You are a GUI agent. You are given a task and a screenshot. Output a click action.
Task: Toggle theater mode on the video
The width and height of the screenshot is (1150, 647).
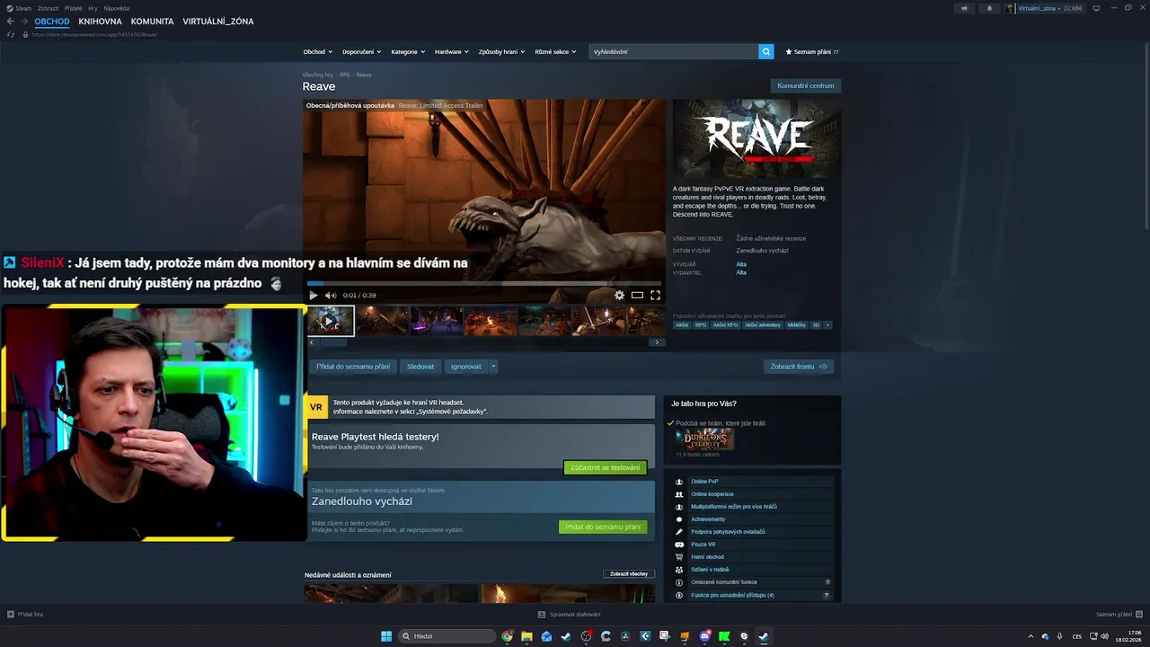637,295
